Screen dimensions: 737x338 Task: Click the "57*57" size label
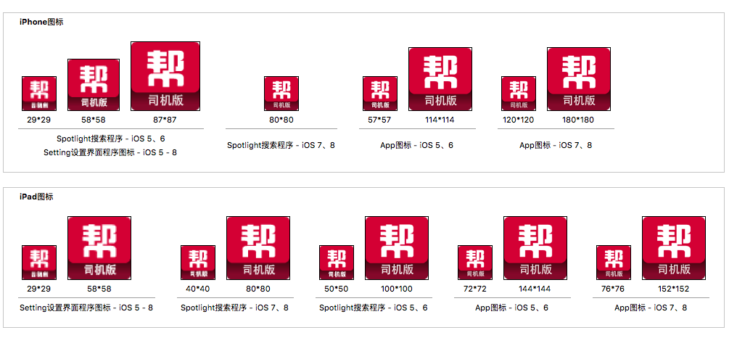[379, 120]
